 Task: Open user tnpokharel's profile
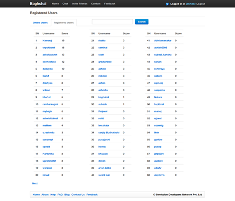point(49,47)
